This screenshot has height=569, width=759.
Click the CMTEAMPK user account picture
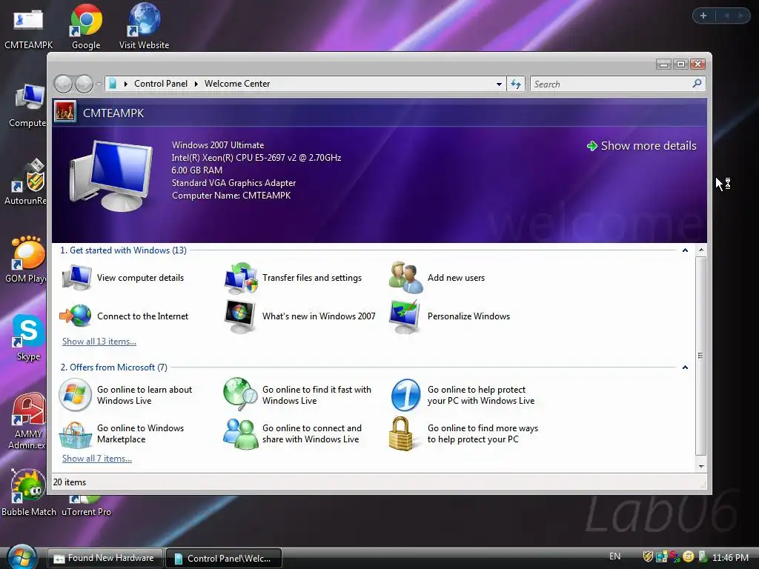(65, 112)
